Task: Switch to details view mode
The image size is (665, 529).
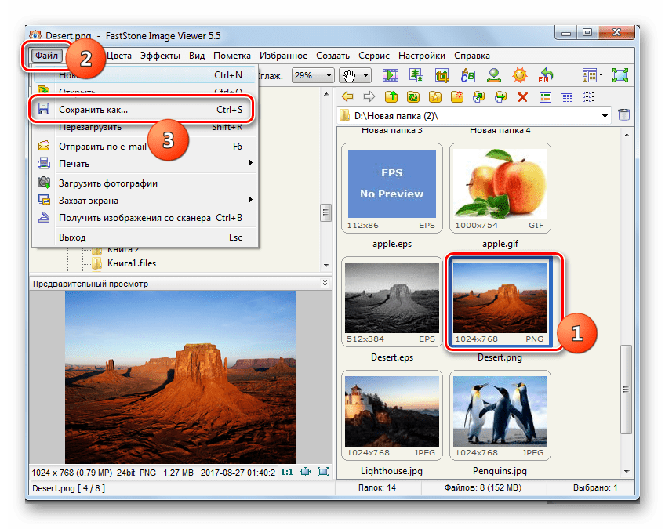Action: click(x=567, y=97)
